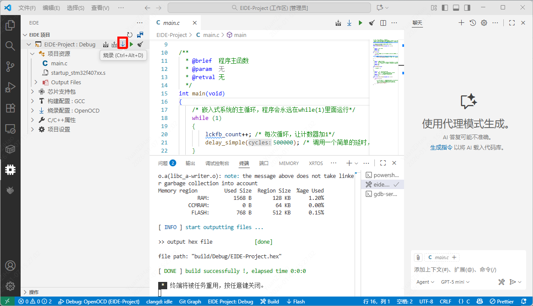Click the split editor icon
Viewport: 533px width, 306px height.
click(x=383, y=23)
